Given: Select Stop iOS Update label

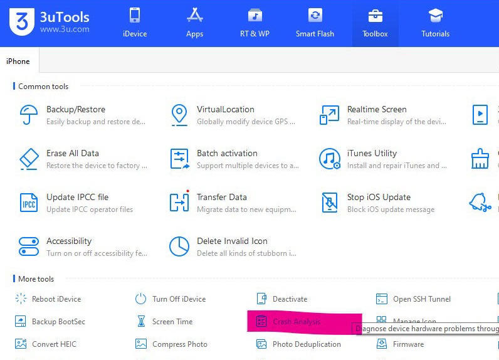Looking at the screenshot, I should click(x=379, y=198).
